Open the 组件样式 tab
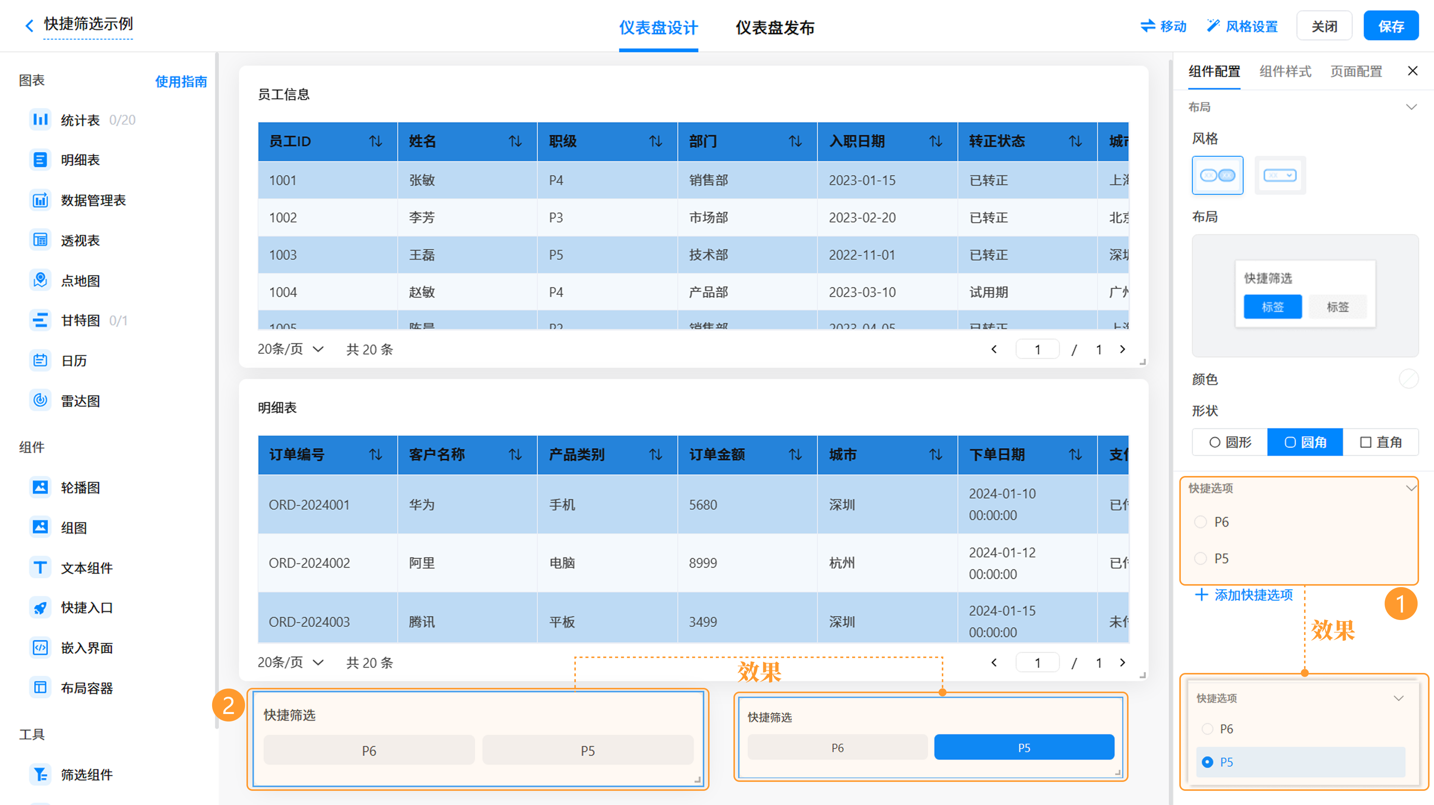This screenshot has height=805, width=1434. pyautogui.click(x=1285, y=71)
